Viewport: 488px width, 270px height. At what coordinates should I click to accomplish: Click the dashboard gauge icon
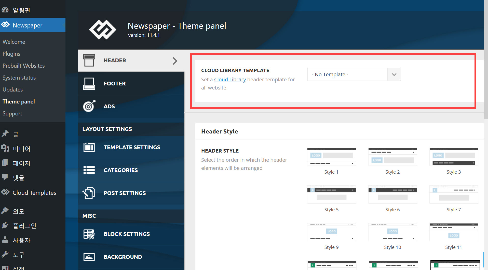pos(5,10)
